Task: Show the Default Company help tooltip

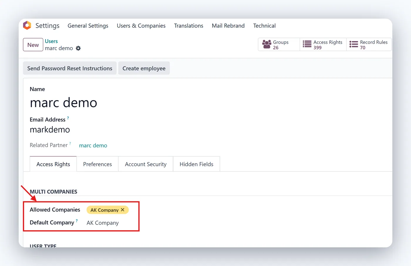Action: pos(77,220)
